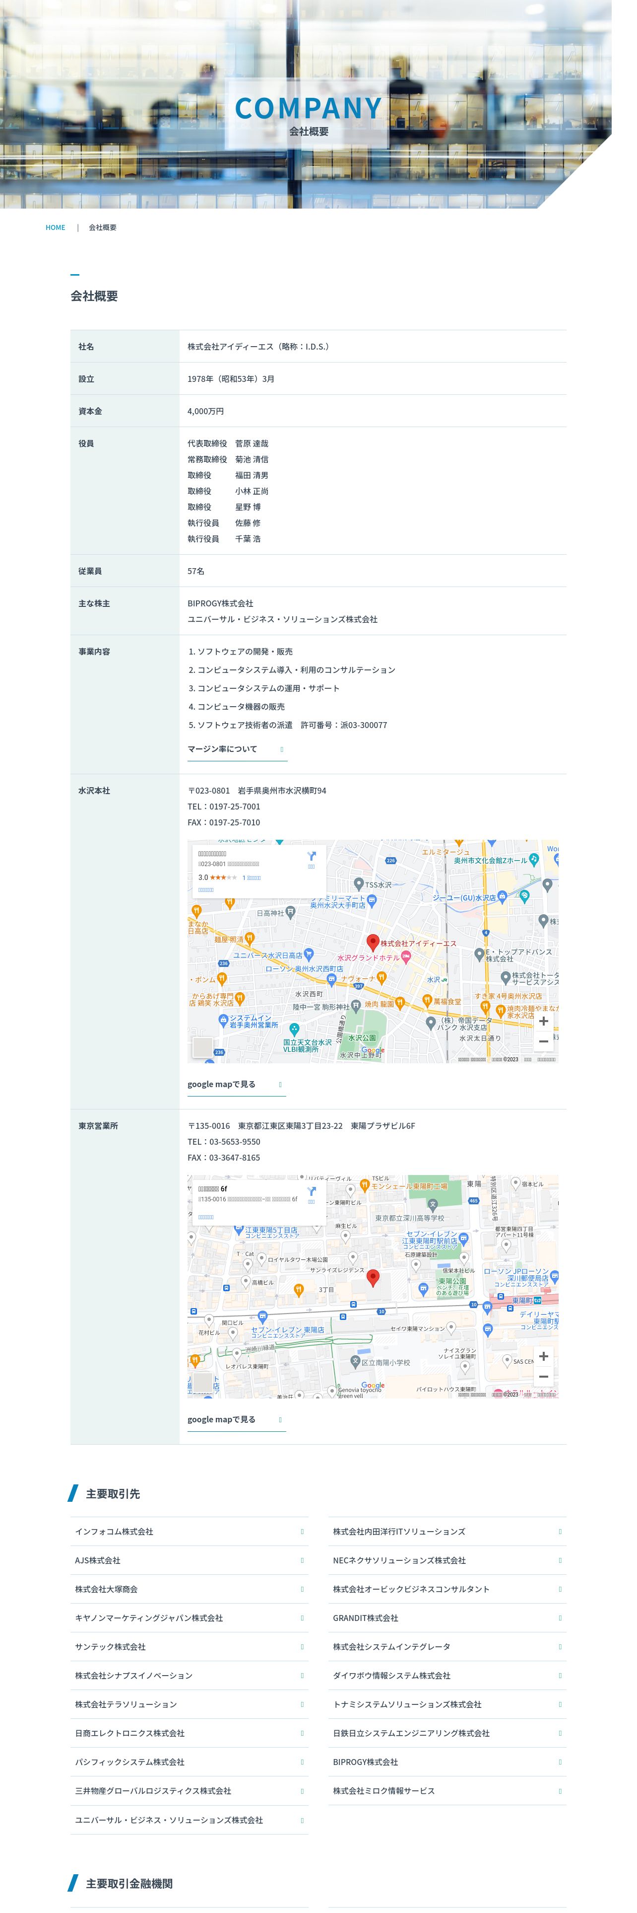Click the TSS水沢 map marker
This screenshot has width=637, height=1913.
(x=358, y=884)
